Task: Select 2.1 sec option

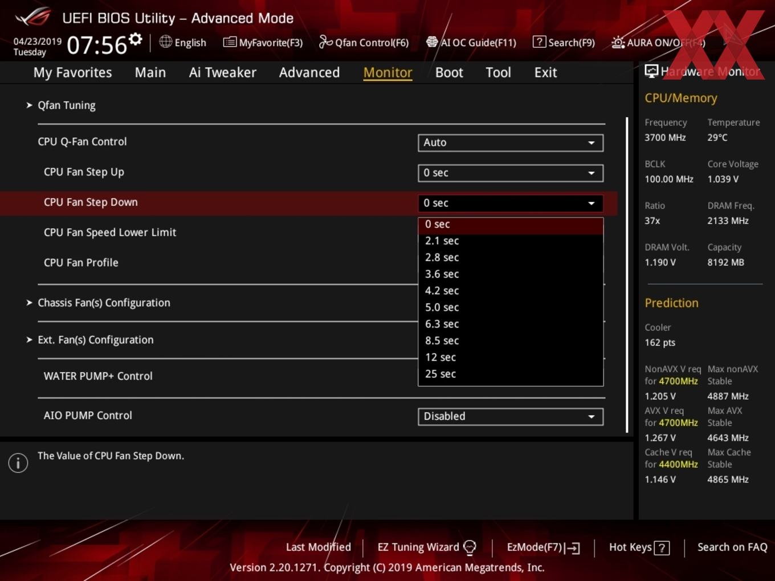Action: coord(511,241)
